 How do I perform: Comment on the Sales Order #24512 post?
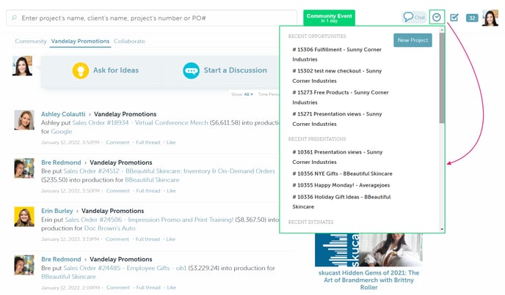118,191
